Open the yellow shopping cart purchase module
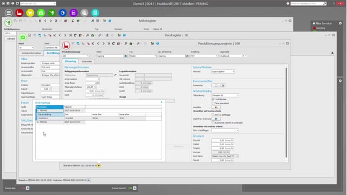The height and width of the screenshot is (195, 347). (x=30, y=12)
